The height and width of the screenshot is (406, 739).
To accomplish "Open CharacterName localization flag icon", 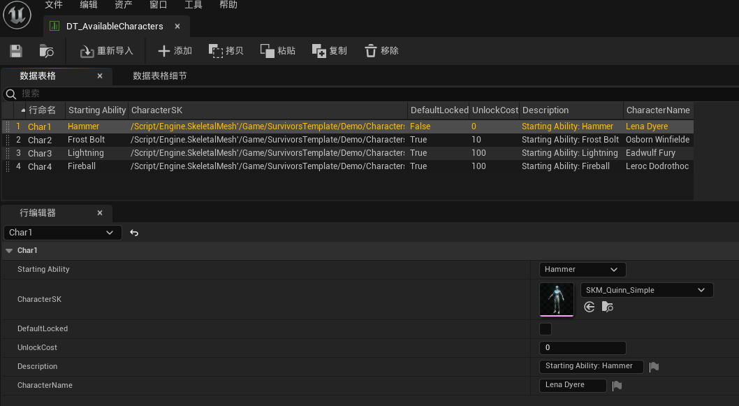I will (x=617, y=386).
